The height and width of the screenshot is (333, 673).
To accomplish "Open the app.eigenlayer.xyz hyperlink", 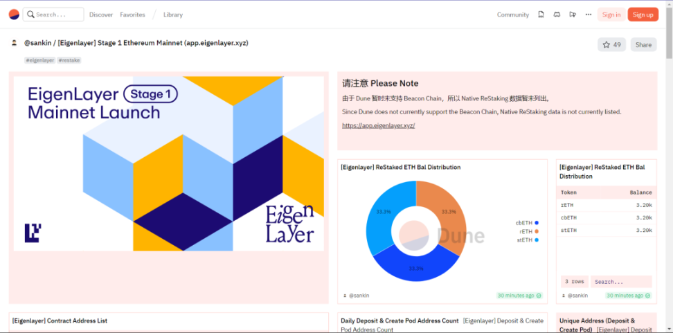I will pos(378,125).
